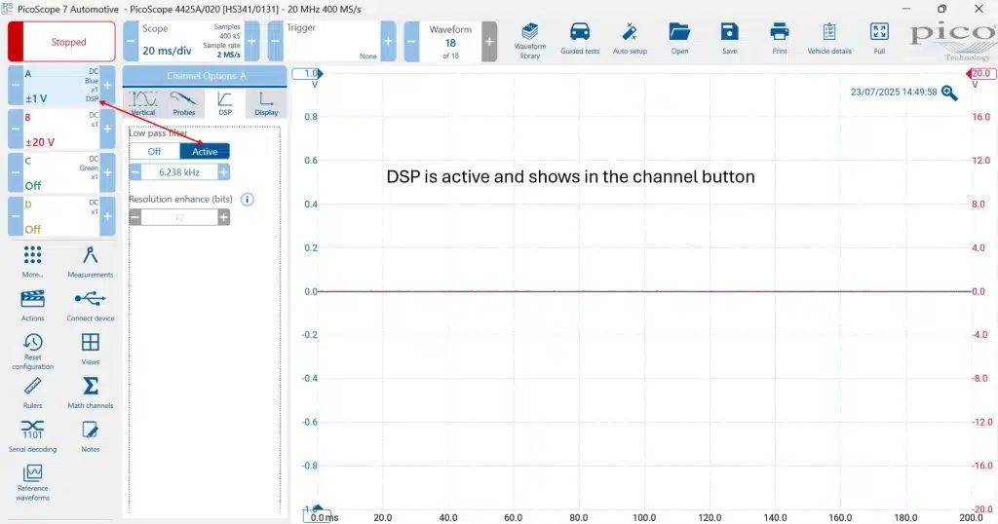998x524 pixels.
Task: Turn the low pass filter Off
Action: [x=155, y=151]
